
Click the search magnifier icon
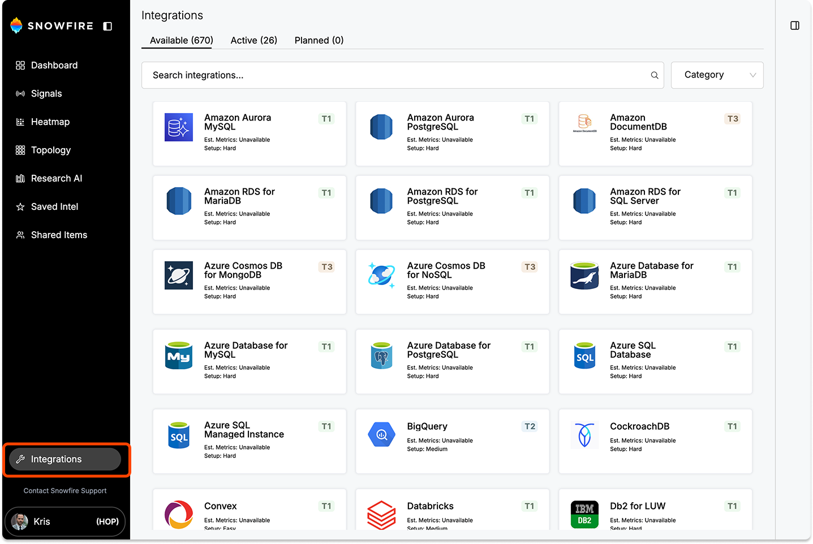pyautogui.click(x=655, y=75)
